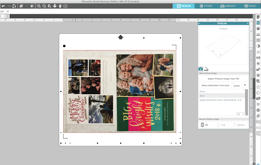Click the camera profile list scrollbar
261x165 pixels.
tap(246, 102)
